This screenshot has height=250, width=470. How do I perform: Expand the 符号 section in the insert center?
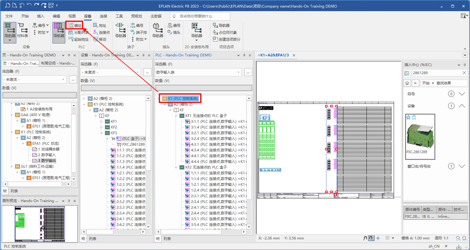click(462, 94)
